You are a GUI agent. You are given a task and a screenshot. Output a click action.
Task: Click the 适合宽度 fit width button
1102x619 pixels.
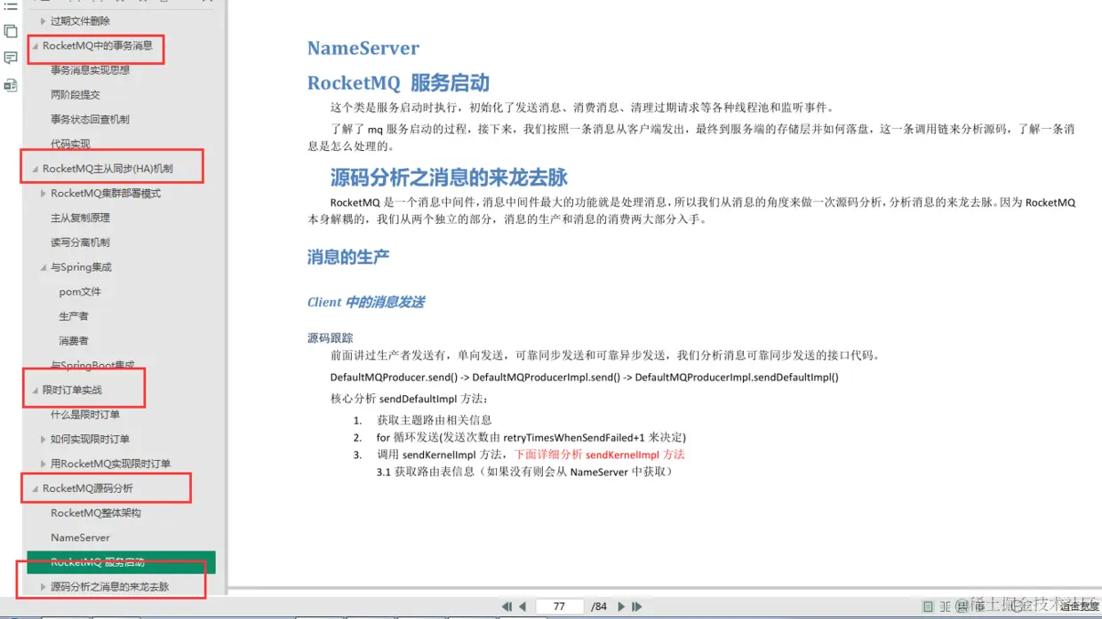1079,607
